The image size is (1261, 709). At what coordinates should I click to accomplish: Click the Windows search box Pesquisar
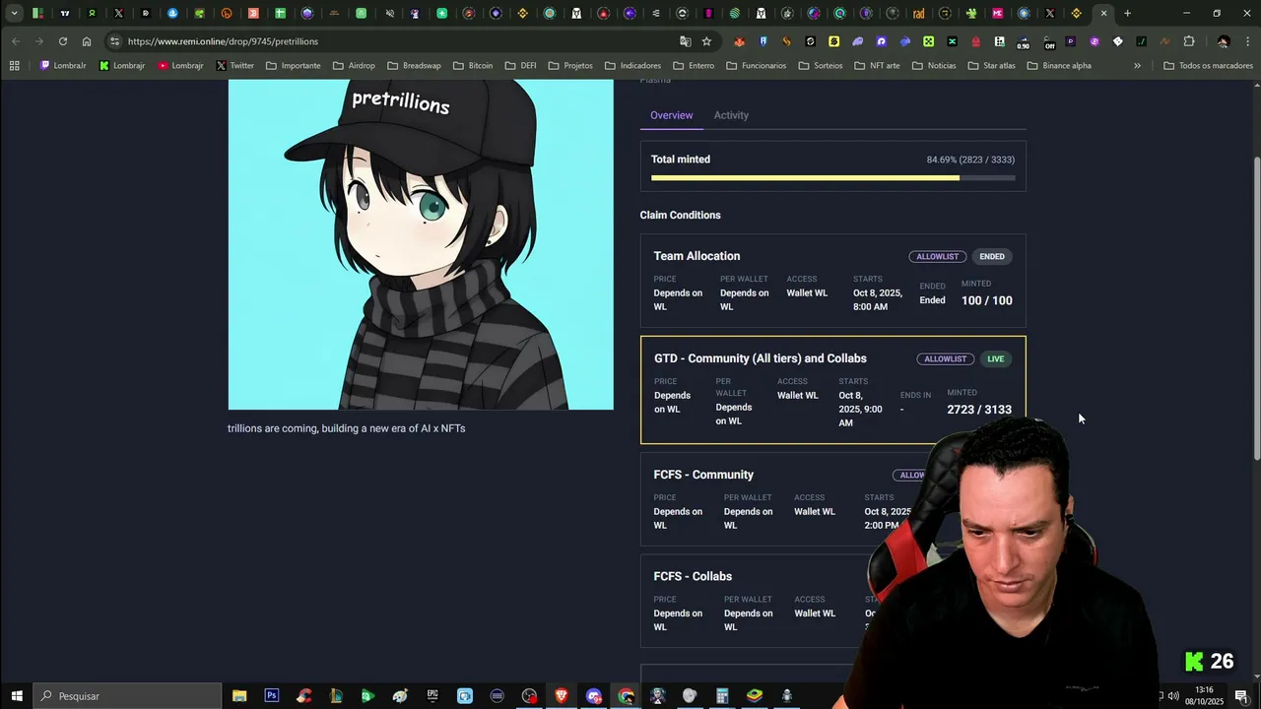pos(126,696)
